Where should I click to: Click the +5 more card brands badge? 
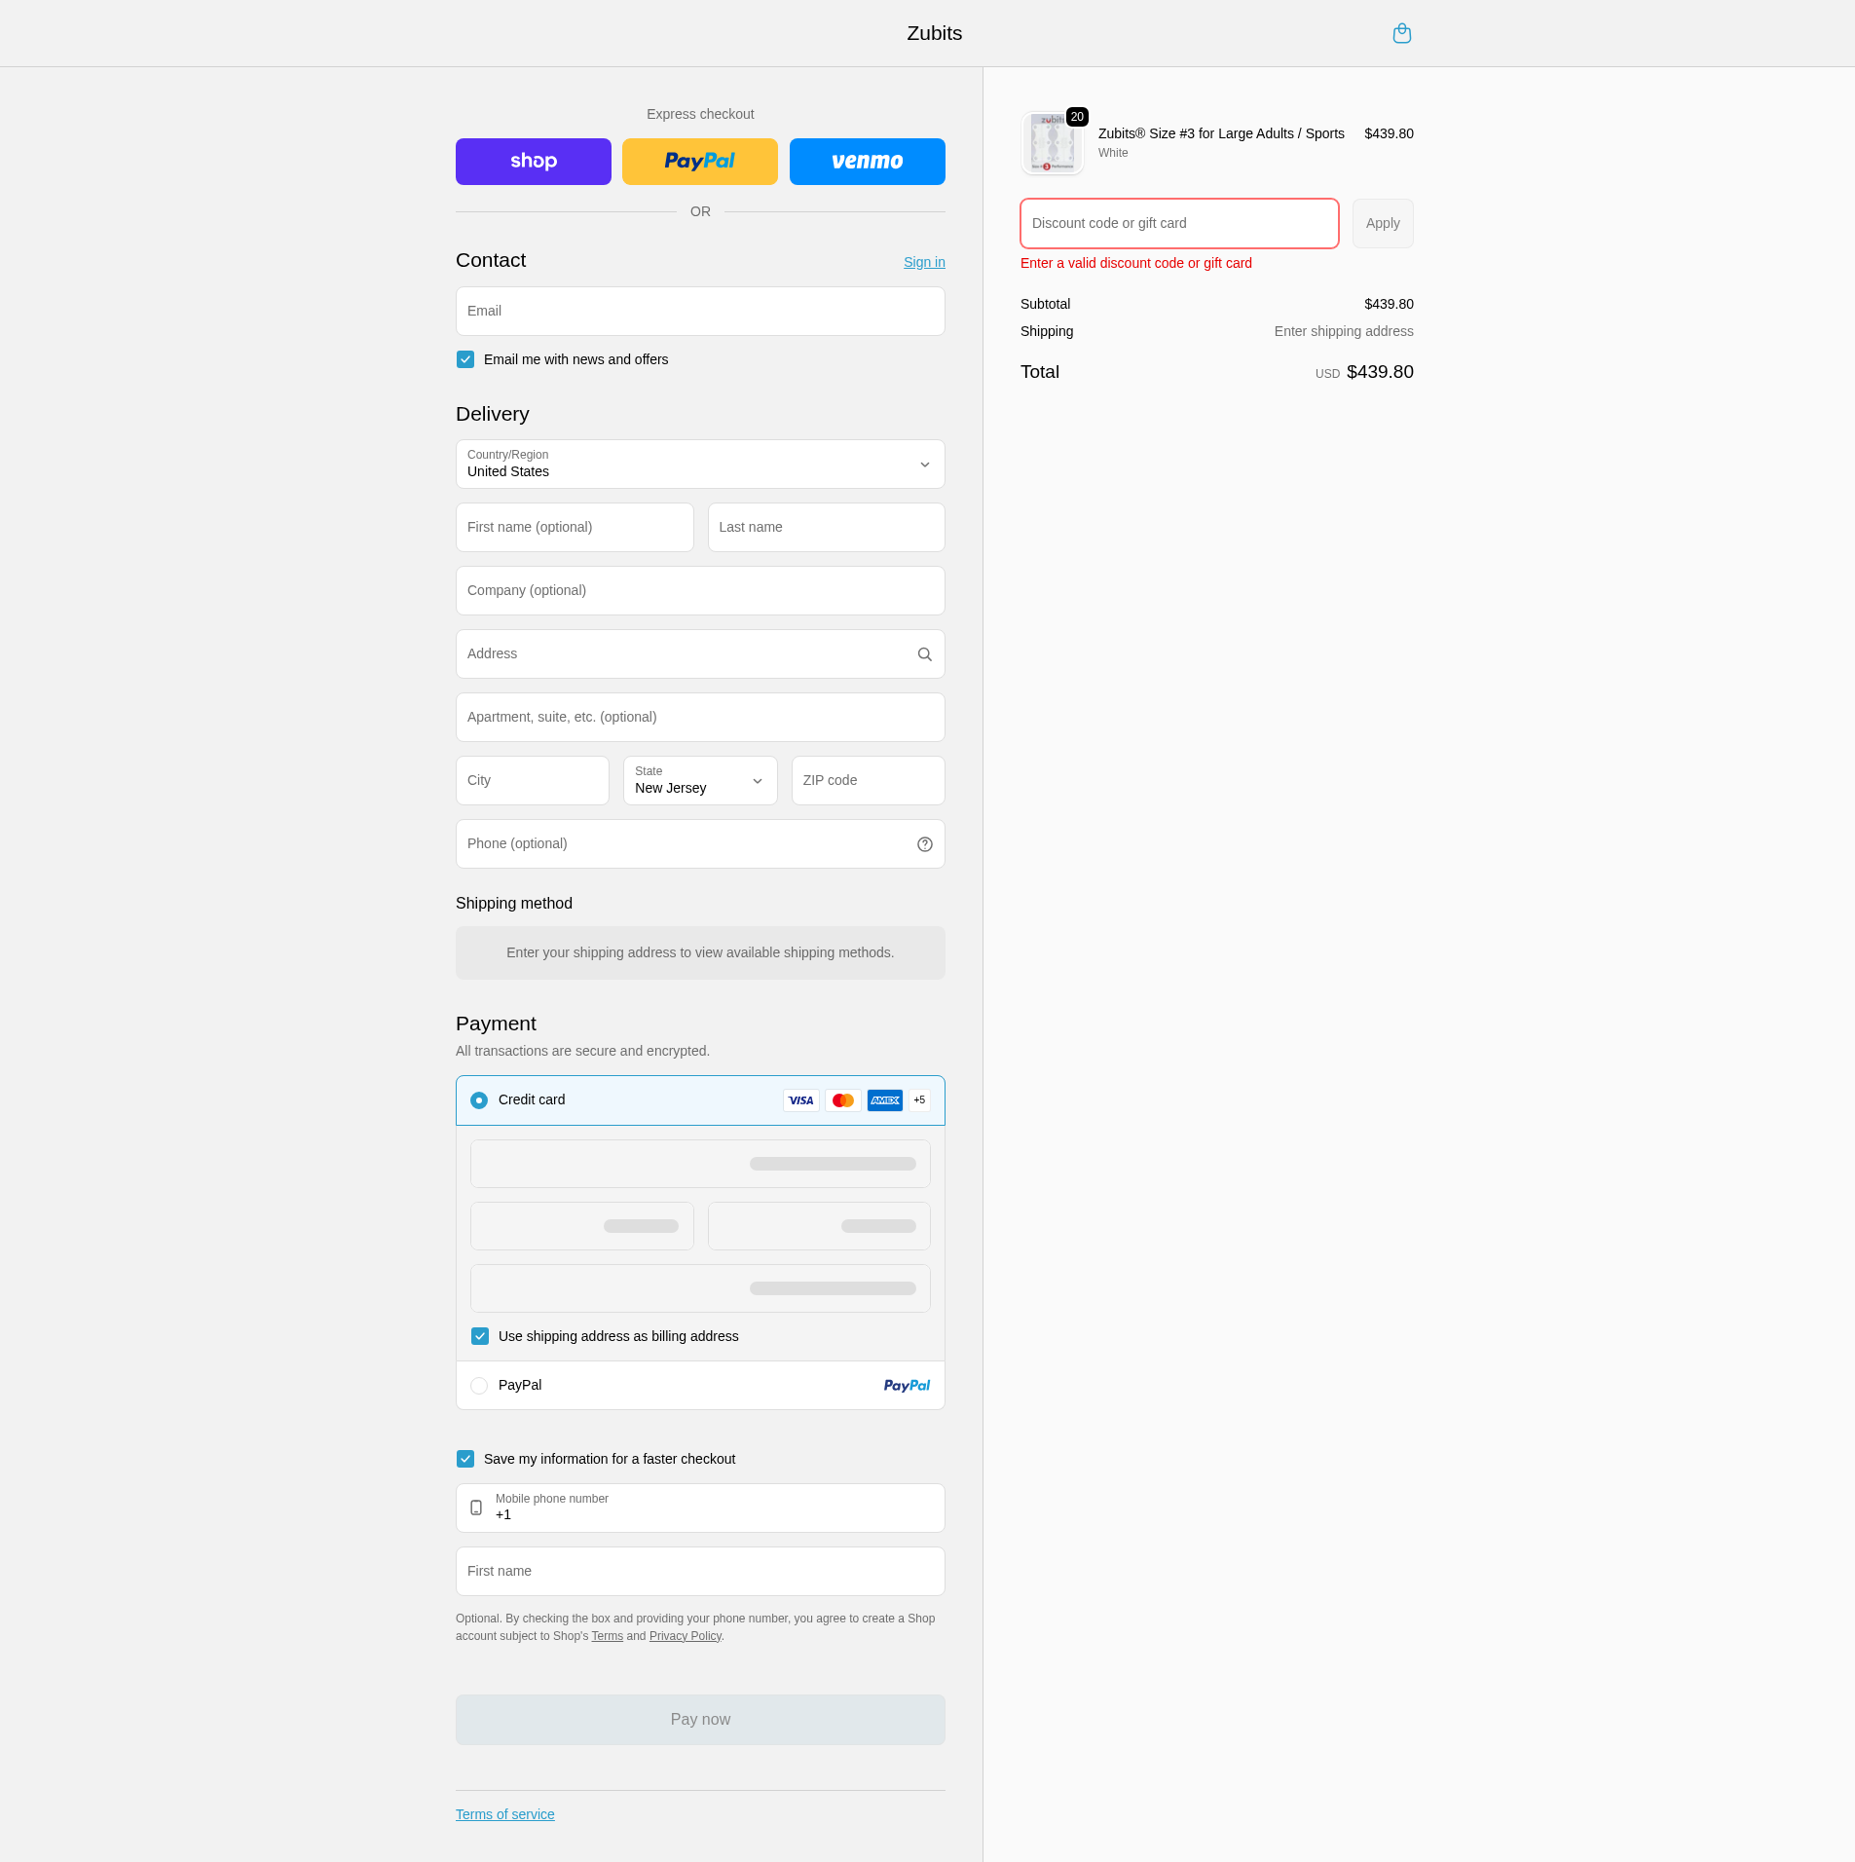click(x=919, y=1100)
